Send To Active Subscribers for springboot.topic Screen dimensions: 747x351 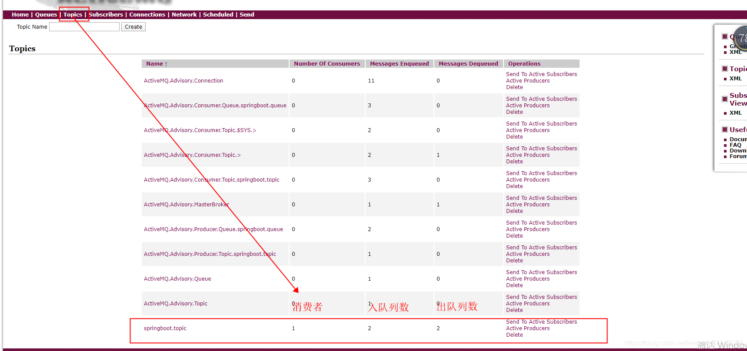541,322
